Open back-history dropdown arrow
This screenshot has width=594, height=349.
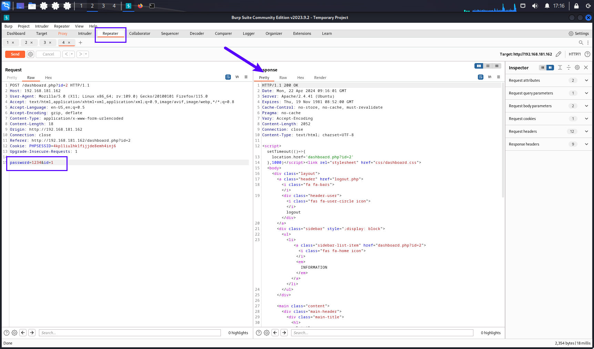[x=72, y=54]
